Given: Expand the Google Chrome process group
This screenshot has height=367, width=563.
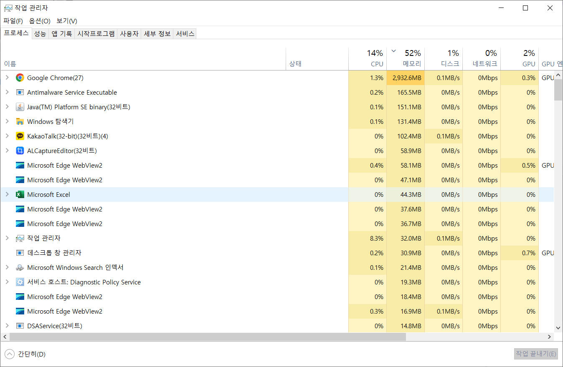Looking at the screenshot, I should click(x=7, y=78).
